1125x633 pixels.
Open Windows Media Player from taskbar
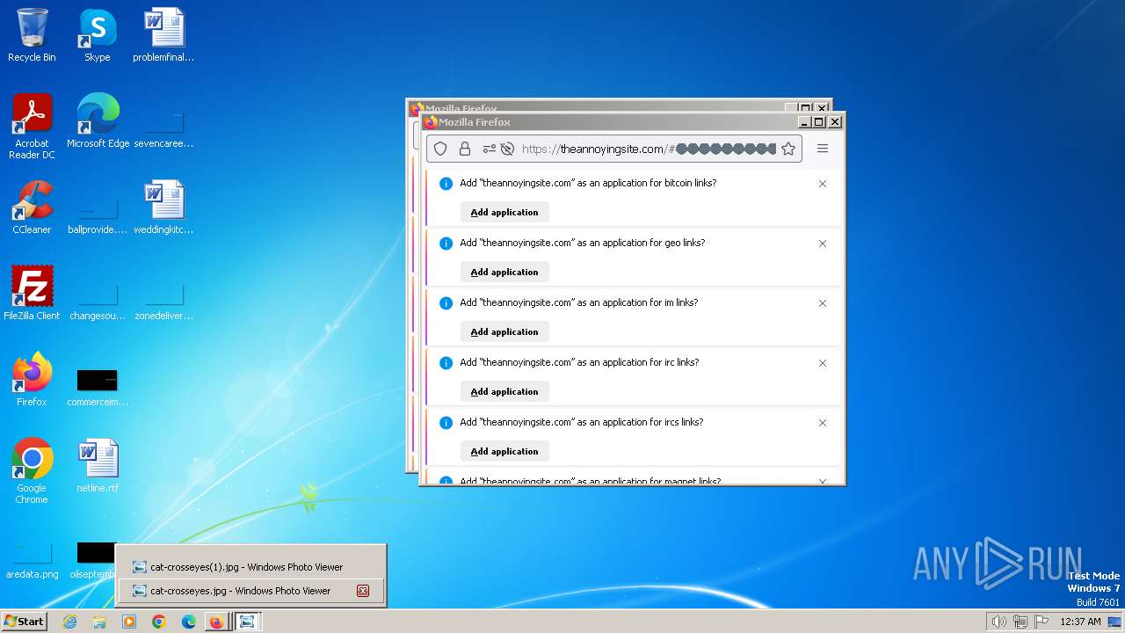click(x=129, y=622)
